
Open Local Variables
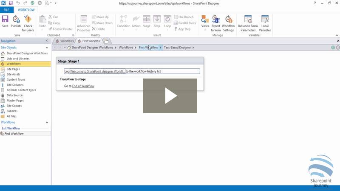coord(265,23)
